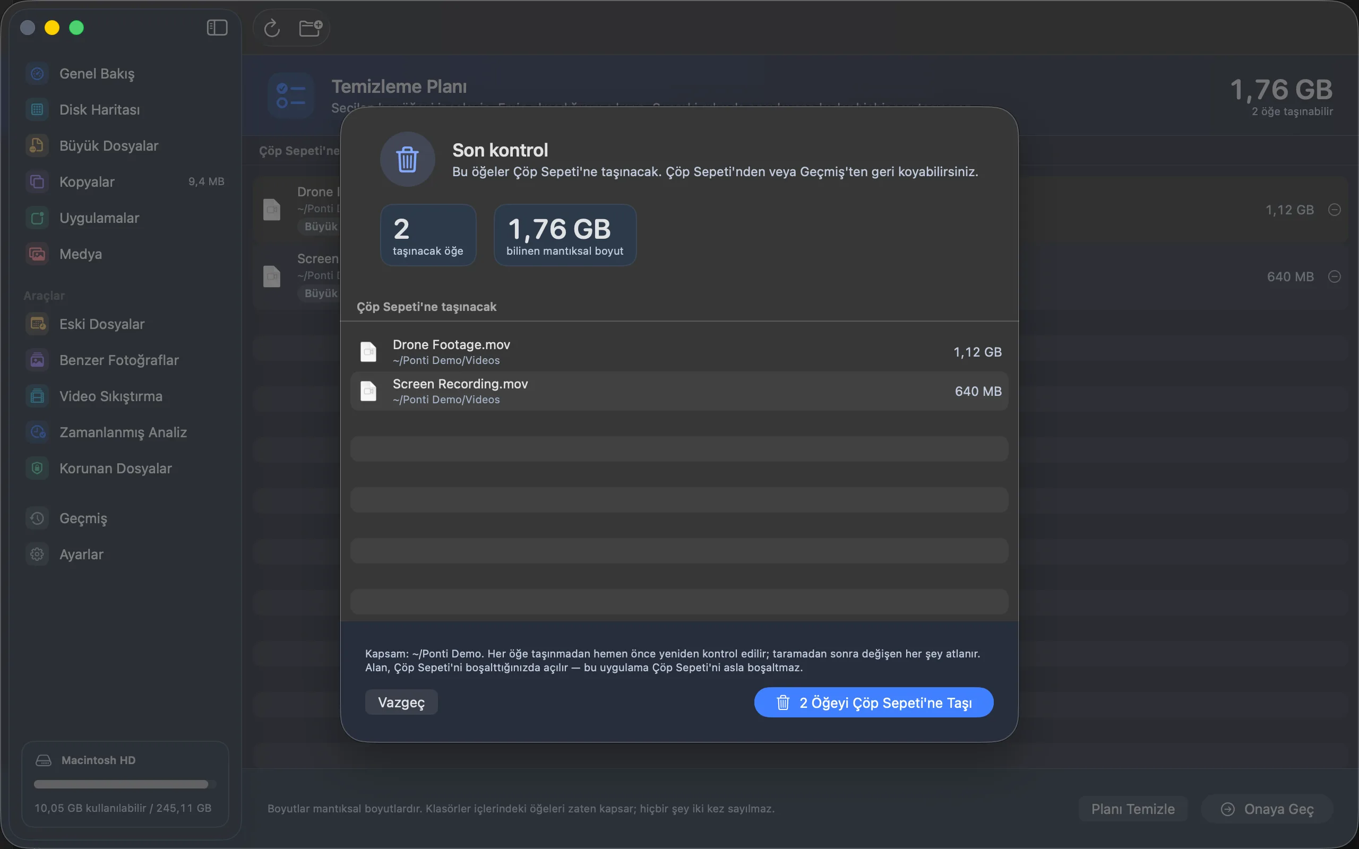This screenshot has height=849, width=1359.
Task: Open Medya section
Action: pyautogui.click(x=125, y=254)
